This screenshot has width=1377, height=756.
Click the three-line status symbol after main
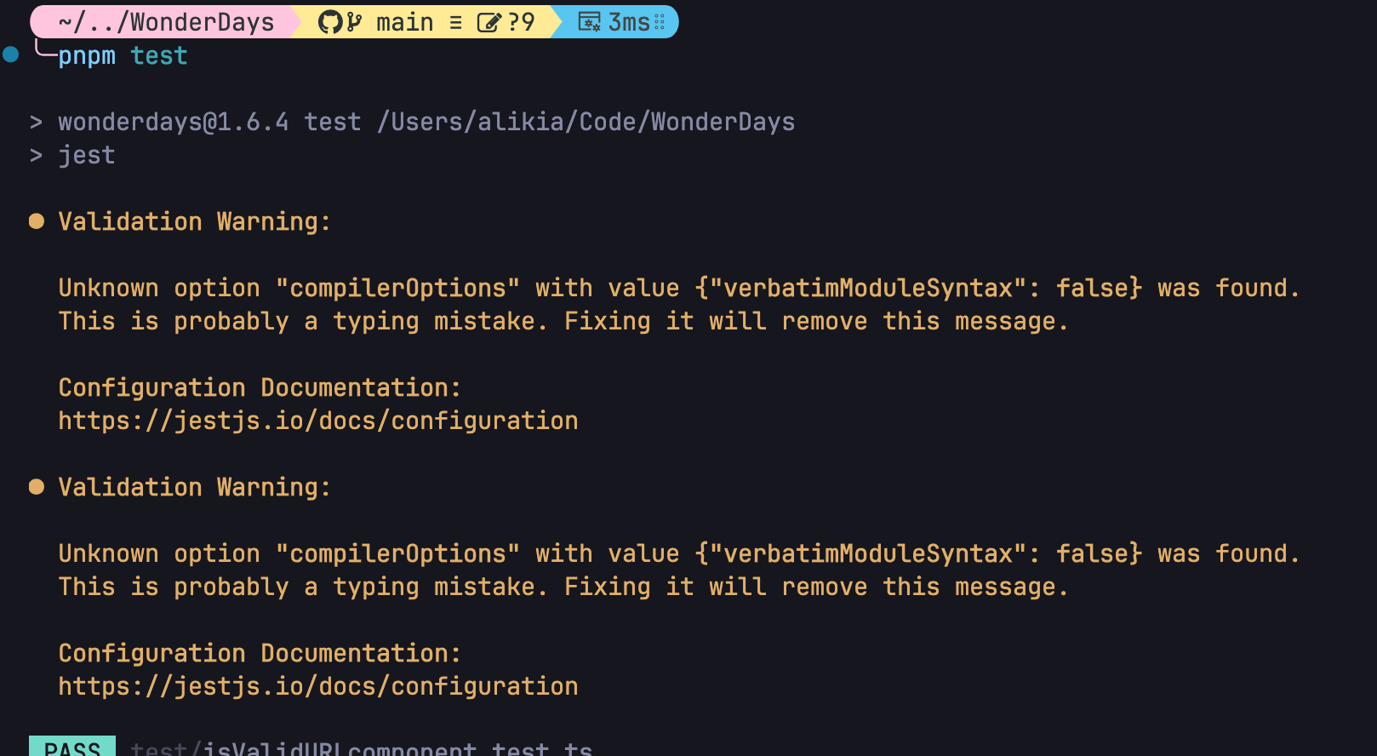456,22
